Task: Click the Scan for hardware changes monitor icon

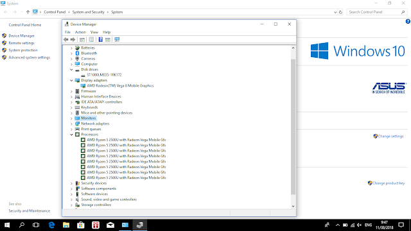Action: tap(117, 40)
